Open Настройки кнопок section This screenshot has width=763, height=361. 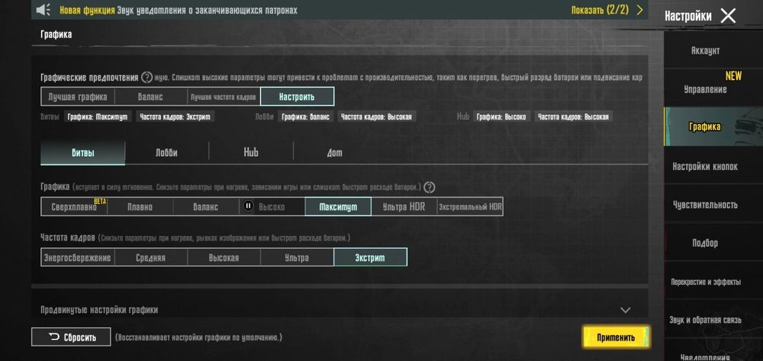point(705,166)
